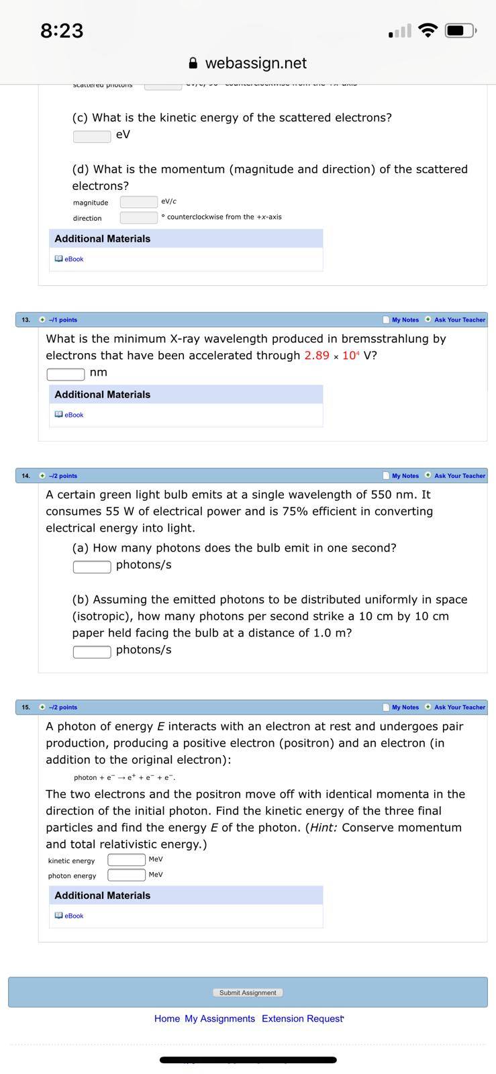Open Extension Request link

click(x=302, y=1019)
